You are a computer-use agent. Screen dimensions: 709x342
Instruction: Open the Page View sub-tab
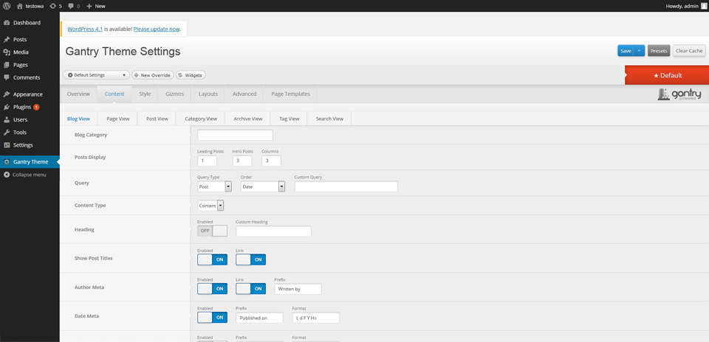118,119
